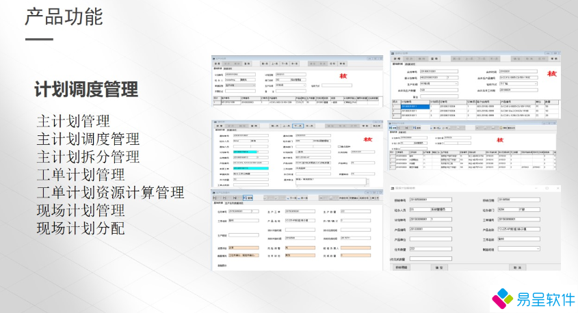
Task: Focus the 移转日期 input field
Action: point(519,200)
